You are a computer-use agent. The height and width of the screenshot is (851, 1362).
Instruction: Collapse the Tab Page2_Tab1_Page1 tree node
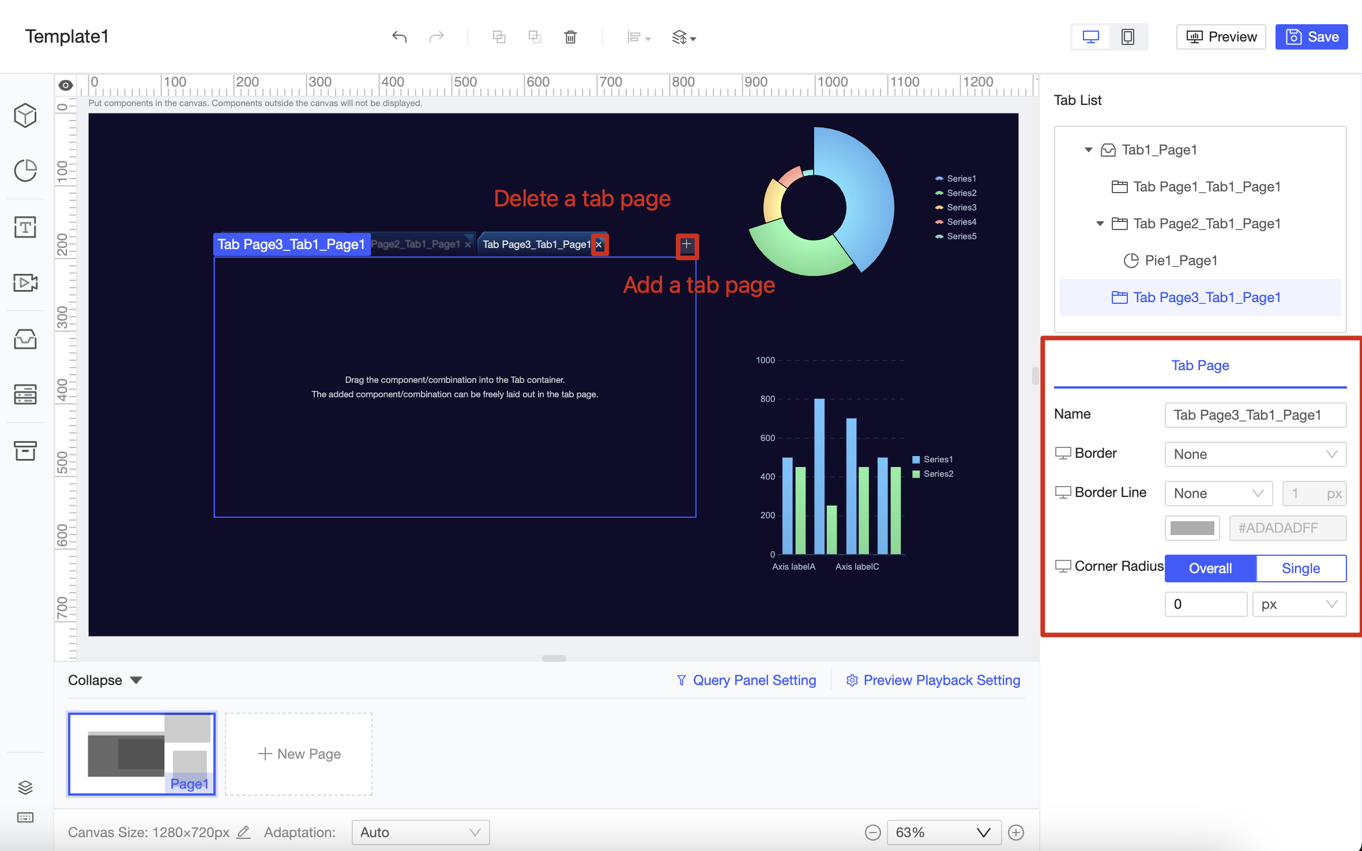coord(1100,224)
